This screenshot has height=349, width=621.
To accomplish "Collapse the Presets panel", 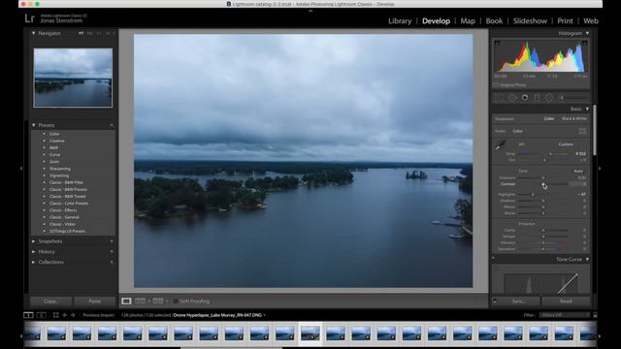I will tap(34, 125).
